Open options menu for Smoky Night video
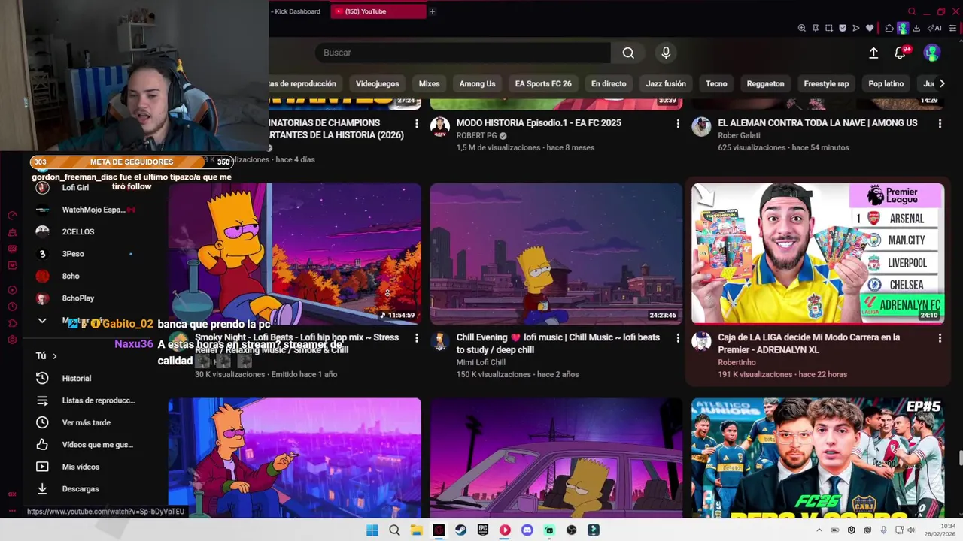Viewport: 963px width, 541px height. [416, 338]
